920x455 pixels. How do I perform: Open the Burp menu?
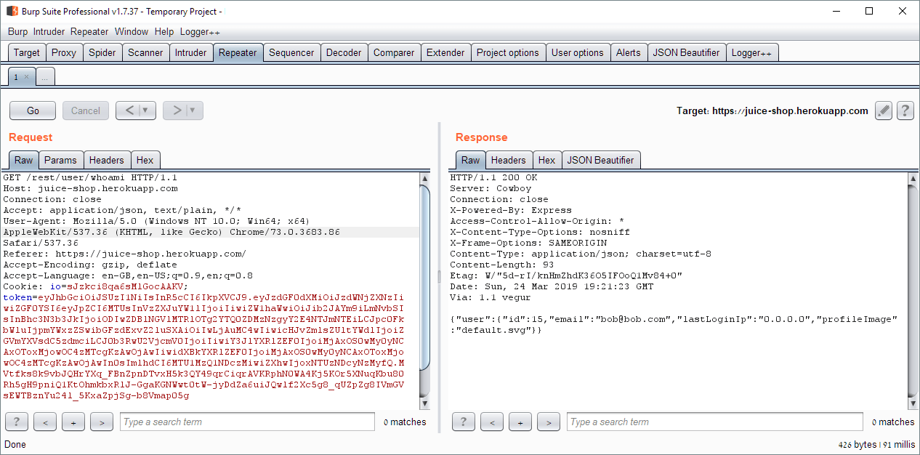click(x=17, y=31)
